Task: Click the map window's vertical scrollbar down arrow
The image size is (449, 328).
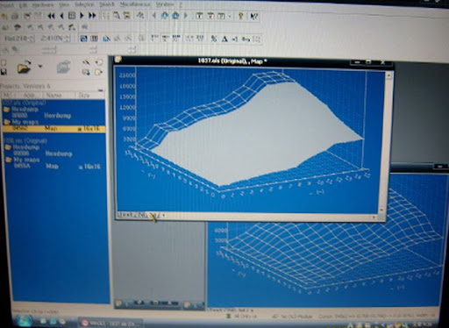Action: coord(381,210)
